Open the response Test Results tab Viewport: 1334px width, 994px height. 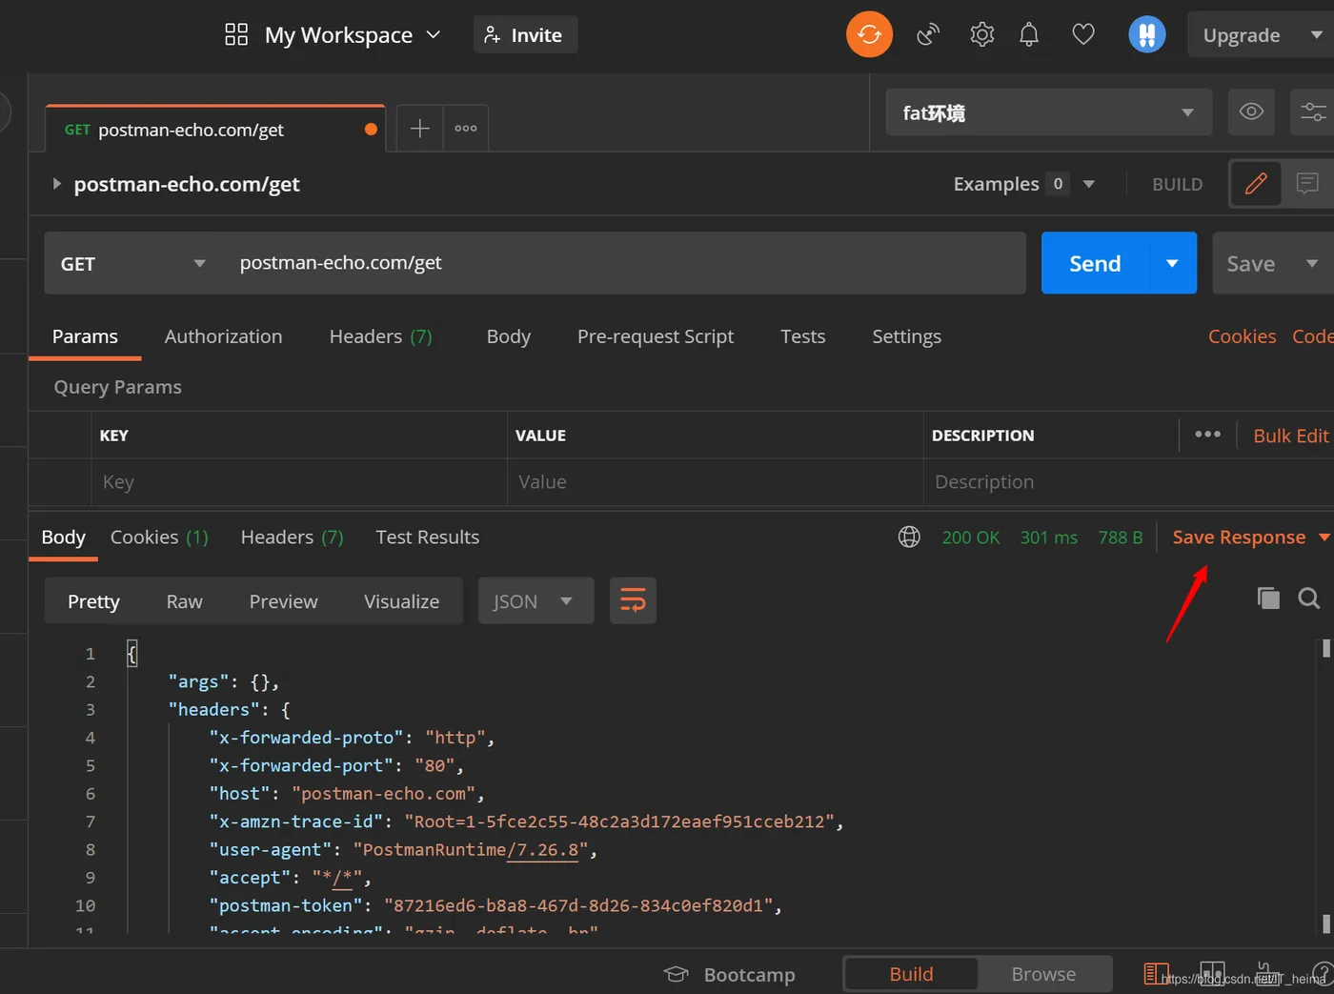[427, 538]
